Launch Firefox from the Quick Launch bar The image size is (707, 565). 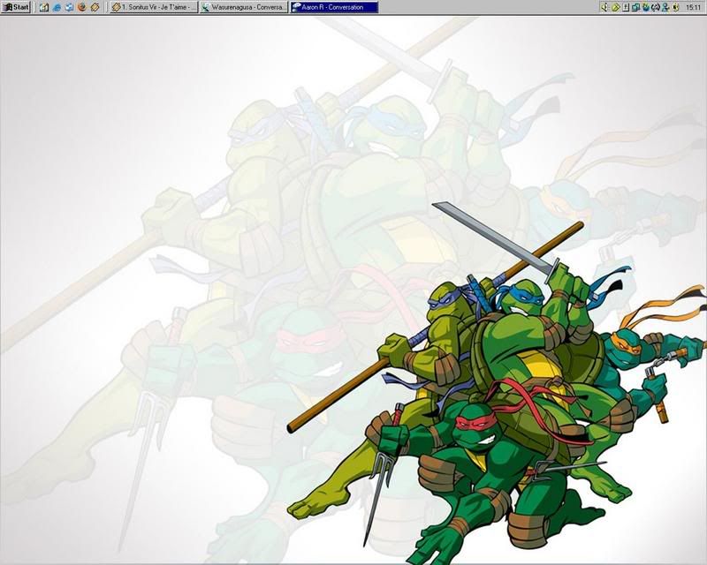click(81, 7)
